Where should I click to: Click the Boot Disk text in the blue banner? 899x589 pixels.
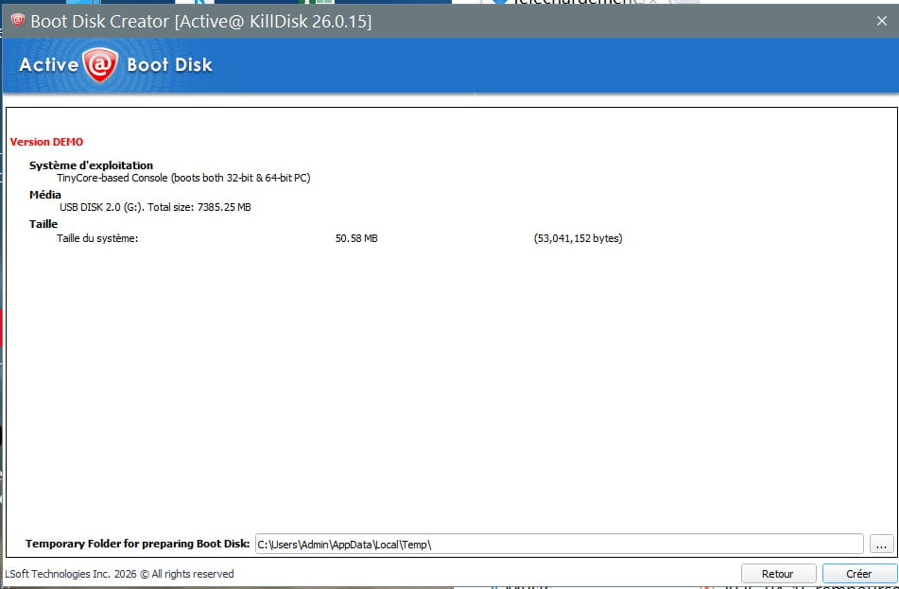(170, 65)
